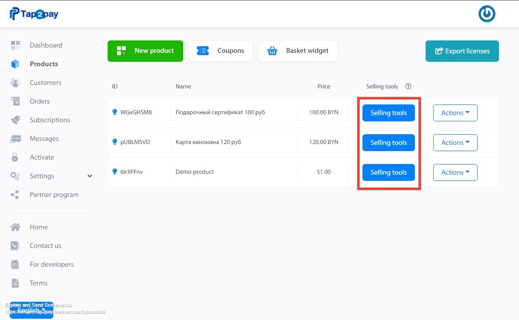Click the Partner program share icon
Screen dimensions: 519x320
(16, 194)
